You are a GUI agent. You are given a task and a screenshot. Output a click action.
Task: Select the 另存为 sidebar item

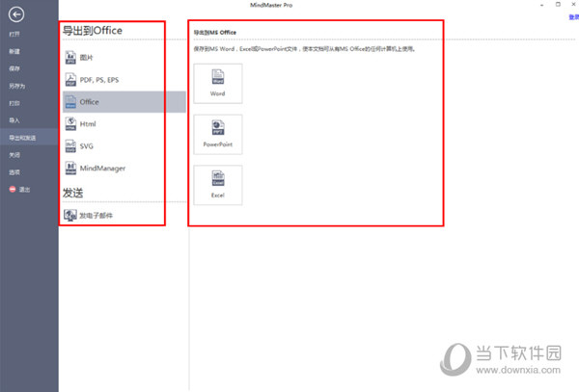pyautogui.click(x=17, y=86)
